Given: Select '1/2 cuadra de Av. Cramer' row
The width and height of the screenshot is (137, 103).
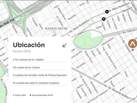Looking at the screenshot, I should (x=40, y=68).
